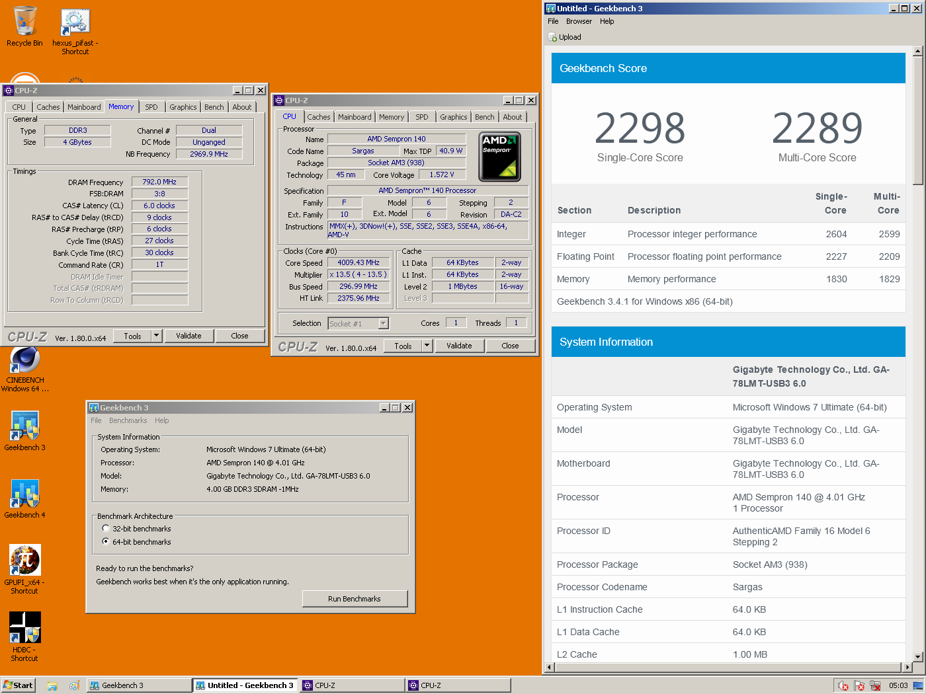Click Core Speed value 4009.43 MHz
Viewport: 926px width, 694px height.
tap(358, 263)
